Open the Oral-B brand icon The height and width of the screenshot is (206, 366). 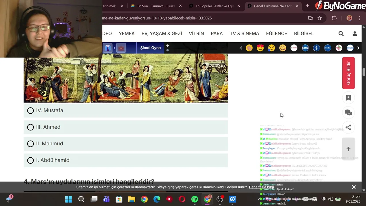[305, 48]
